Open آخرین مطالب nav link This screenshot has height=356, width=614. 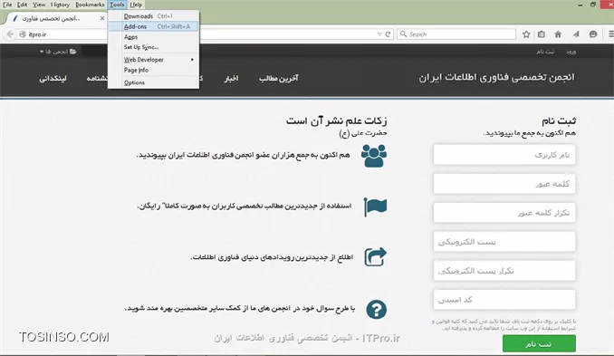coord(278,78)
